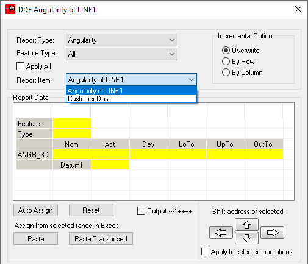
Task: Open the Report Type dropdown
Action: pyautogui.click(x=121, y=40)
